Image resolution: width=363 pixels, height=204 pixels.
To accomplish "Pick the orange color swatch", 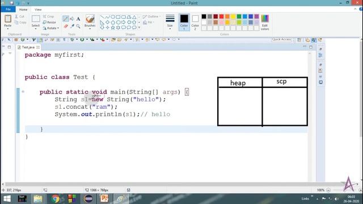I will tap(227, 16).
